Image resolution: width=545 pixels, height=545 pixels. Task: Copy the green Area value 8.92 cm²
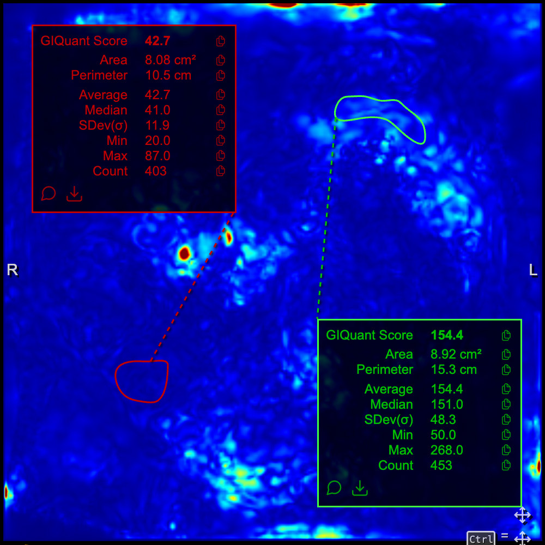point(506,355)
